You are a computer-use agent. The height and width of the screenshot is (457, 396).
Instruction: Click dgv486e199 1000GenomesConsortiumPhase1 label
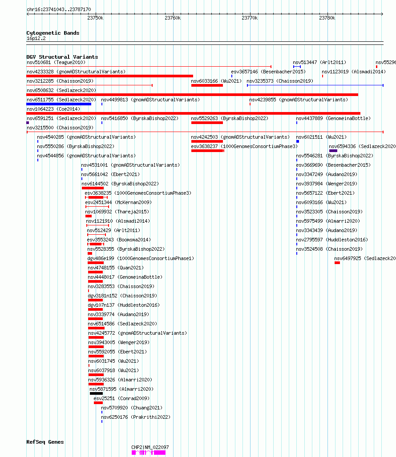click(141, 258)
